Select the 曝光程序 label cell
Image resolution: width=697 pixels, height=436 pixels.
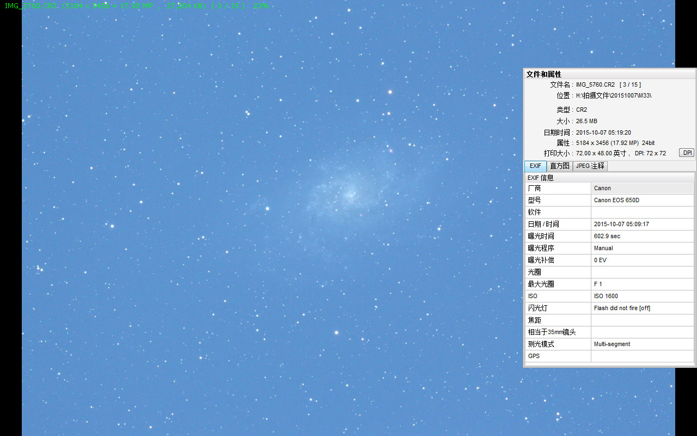pyautogui.click(x=558, y=248)
